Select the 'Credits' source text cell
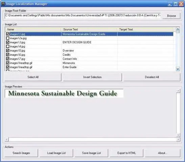Viewport: 185px width, 162px height. coord(67,55)
